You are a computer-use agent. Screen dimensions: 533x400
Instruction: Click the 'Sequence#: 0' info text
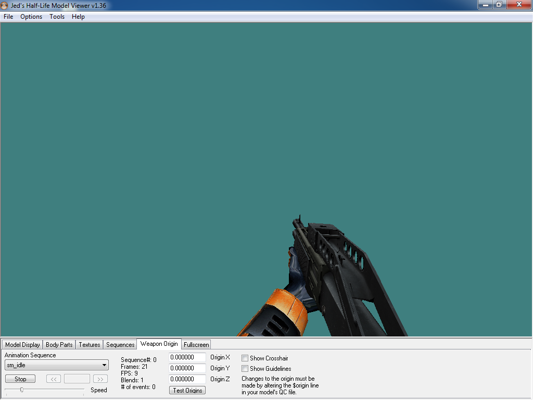click(138, 360)
